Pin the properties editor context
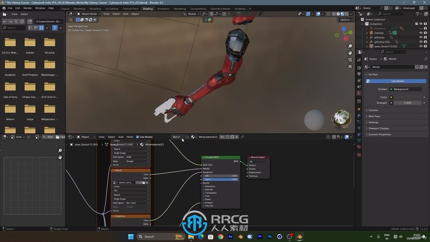This screenshot has height=242, width=430. [x=426, y=59]
